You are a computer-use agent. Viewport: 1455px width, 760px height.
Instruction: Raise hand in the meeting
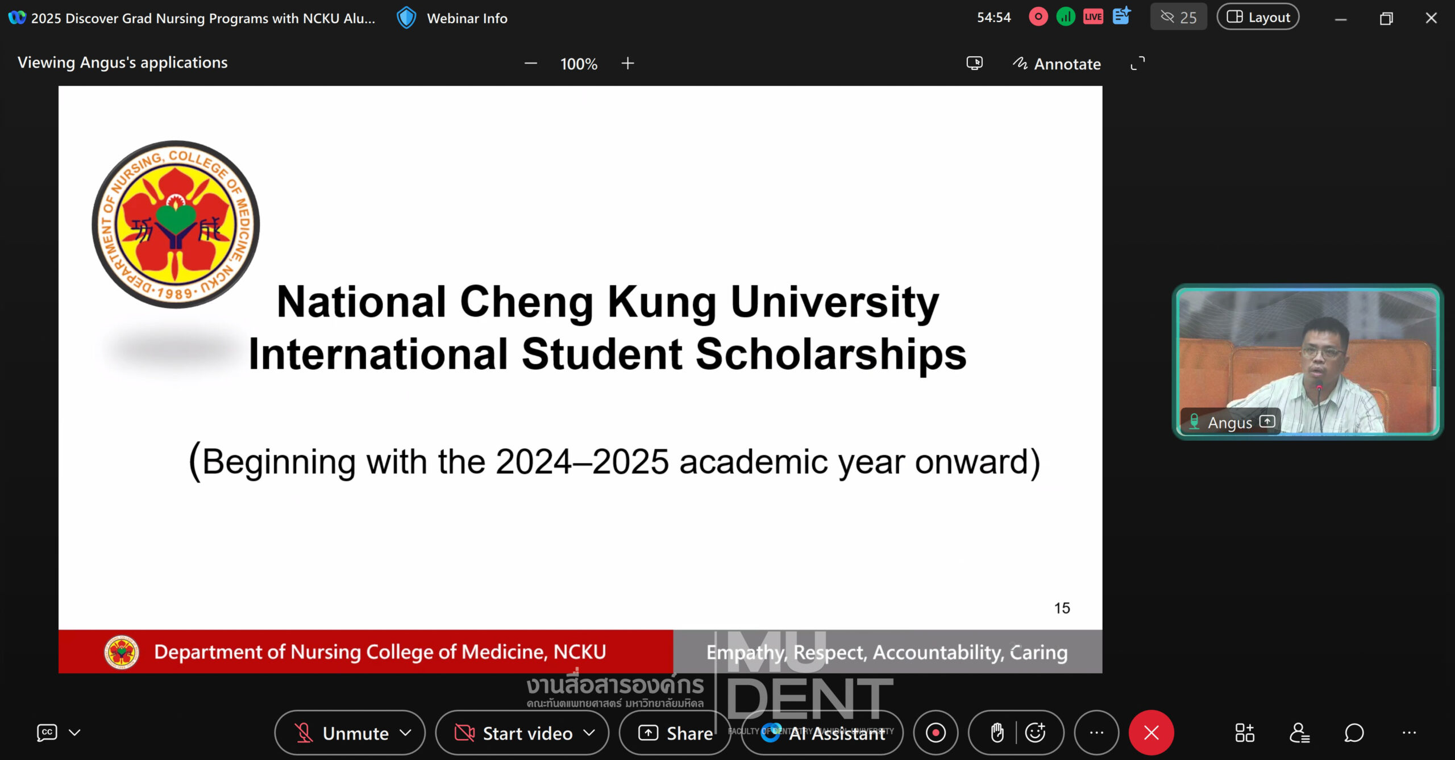click(997, 733)
